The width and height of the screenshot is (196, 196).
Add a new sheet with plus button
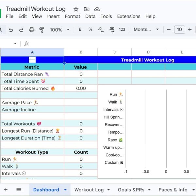[x=6, y=190]
